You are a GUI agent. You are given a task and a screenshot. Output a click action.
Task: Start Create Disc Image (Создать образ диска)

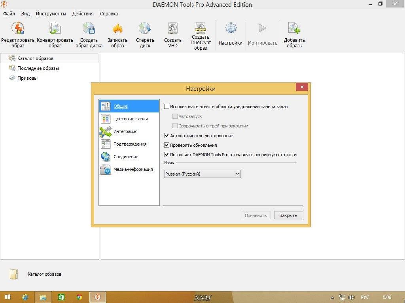(x=89, y=35)
